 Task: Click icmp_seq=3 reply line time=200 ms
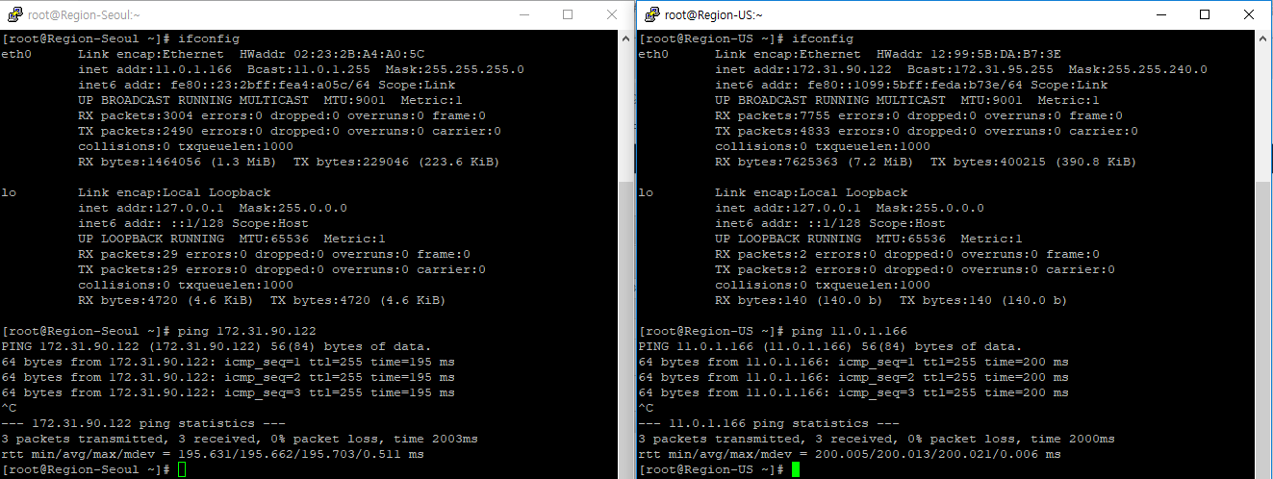point(853,392)
